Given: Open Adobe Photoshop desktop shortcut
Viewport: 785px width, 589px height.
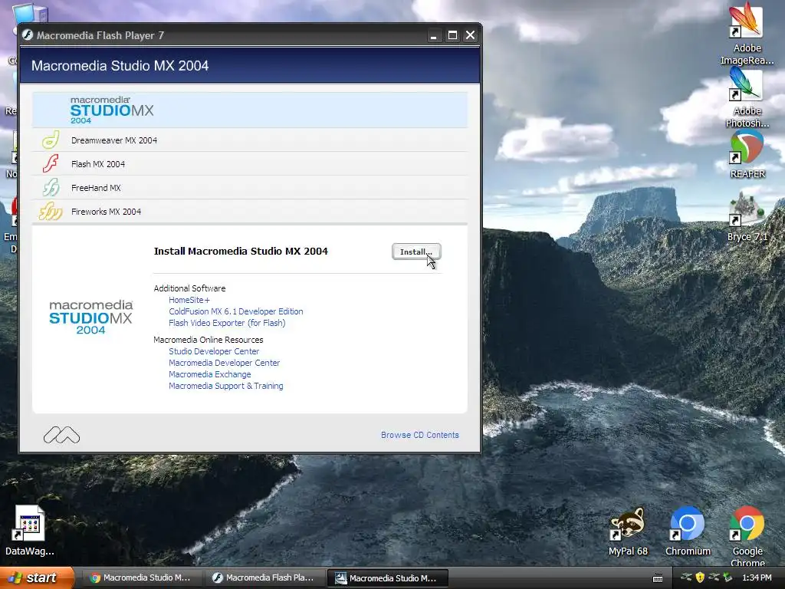Looking at the screenshot, I should coord(747,97).
